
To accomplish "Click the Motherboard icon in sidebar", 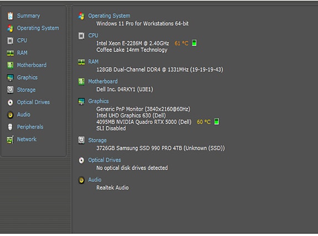I will (10, 65).
